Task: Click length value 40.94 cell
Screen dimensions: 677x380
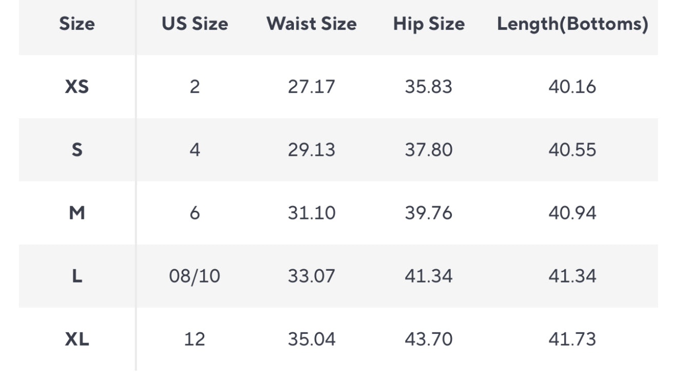Action: [572, 213]
